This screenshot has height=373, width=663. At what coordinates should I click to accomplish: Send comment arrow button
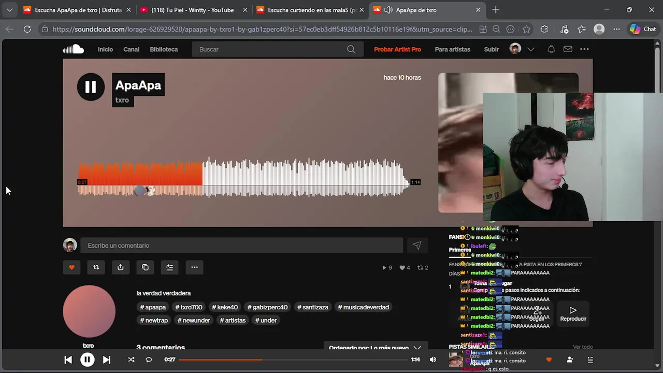click(x=417, y=246)
